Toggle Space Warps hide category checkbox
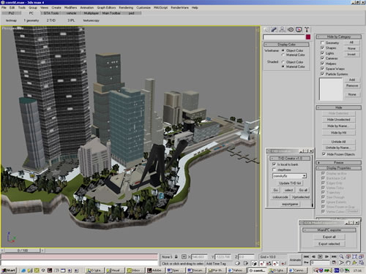 [x=322, y=69]
